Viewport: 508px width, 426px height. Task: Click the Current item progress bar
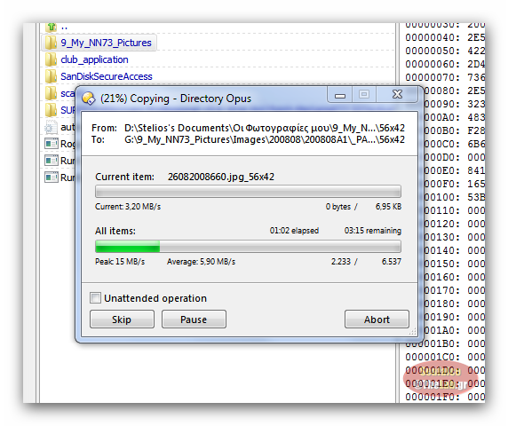(248, 192)
